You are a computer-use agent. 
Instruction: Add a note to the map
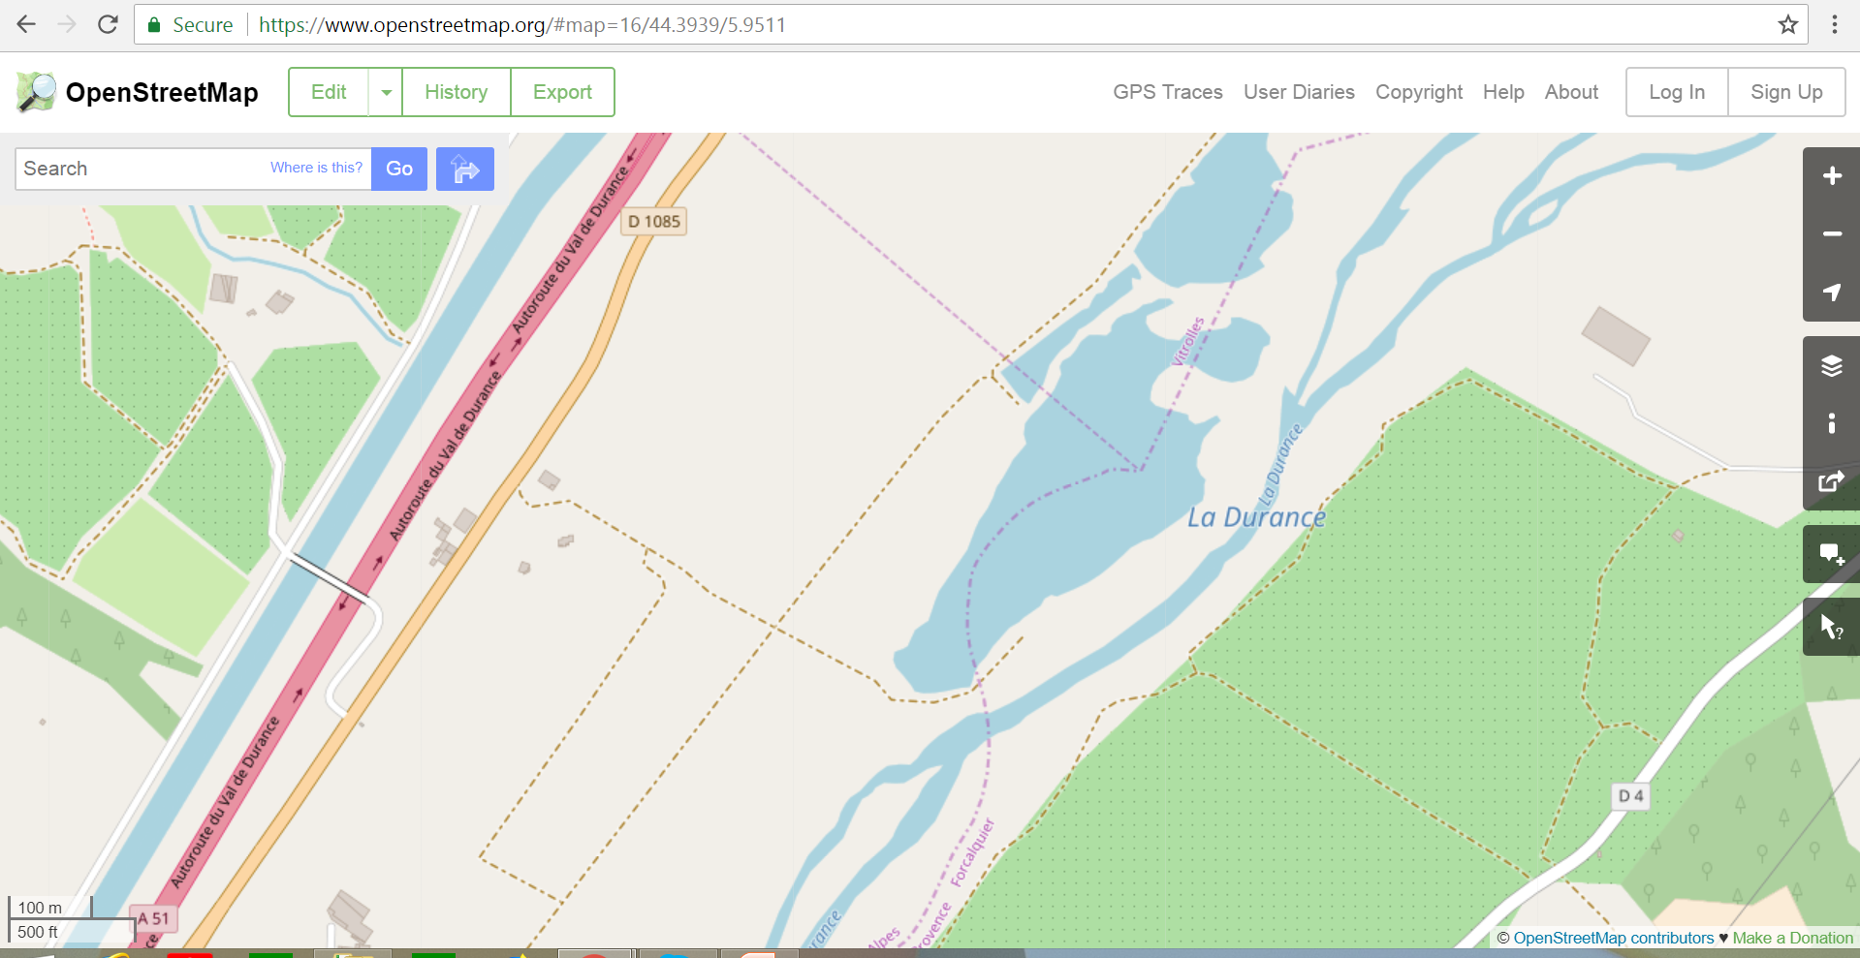tap(1831, 554)
